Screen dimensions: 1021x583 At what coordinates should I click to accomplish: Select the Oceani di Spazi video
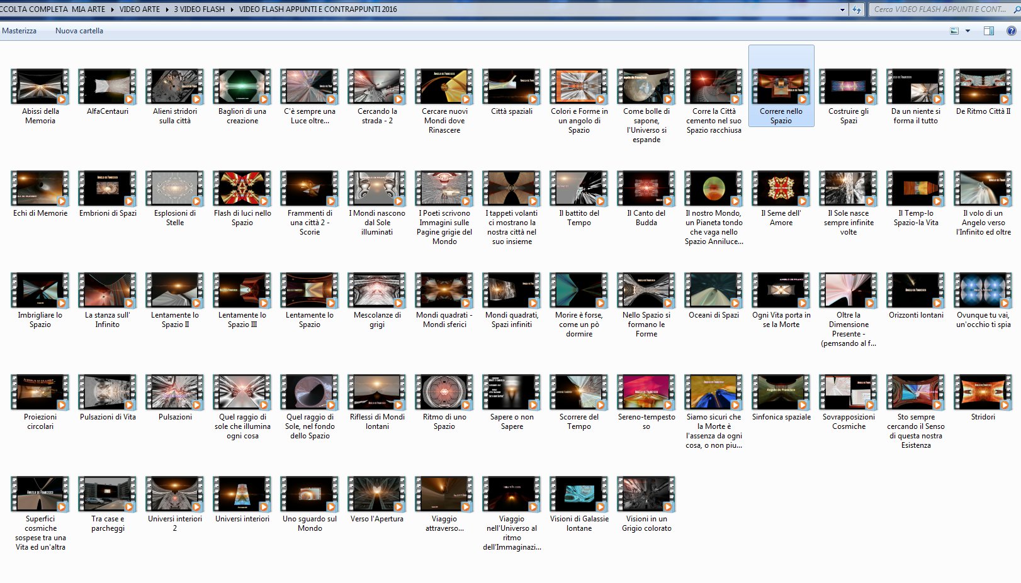click(x=714, y=291)
